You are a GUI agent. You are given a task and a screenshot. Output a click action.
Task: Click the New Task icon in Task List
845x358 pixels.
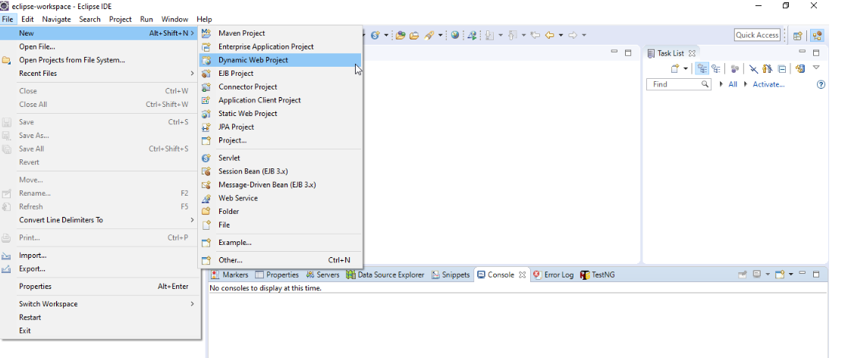[x=674, y=68]
